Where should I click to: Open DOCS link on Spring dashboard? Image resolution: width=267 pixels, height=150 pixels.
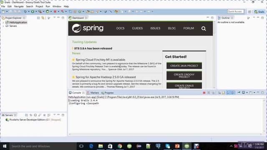click(x=121, y=28)
